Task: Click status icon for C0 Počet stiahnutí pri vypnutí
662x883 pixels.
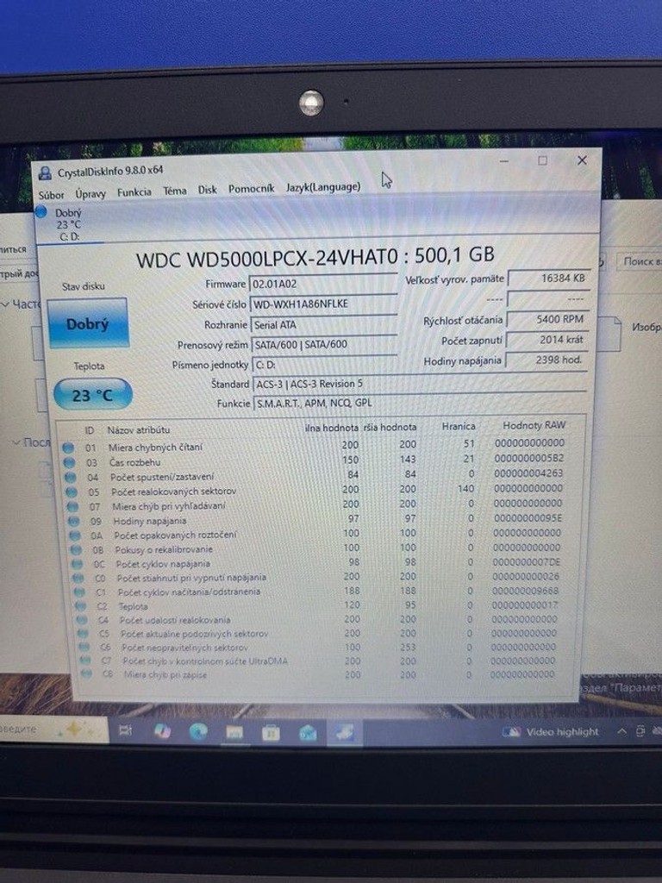Action: pyautogui.click(x=78, y=579)
